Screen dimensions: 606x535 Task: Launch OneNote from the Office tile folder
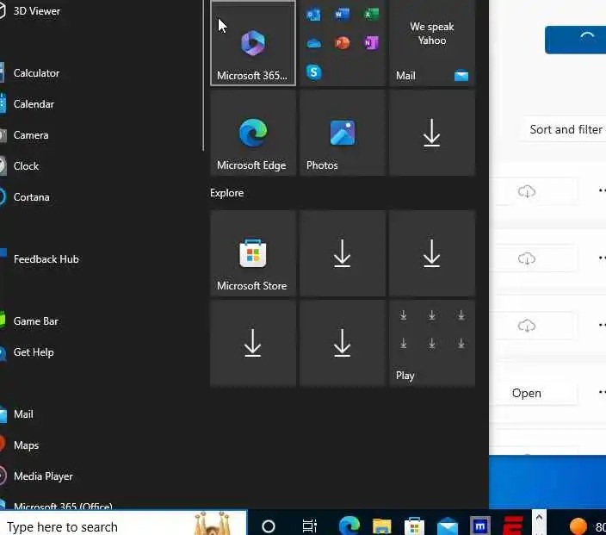click(371, 43)
